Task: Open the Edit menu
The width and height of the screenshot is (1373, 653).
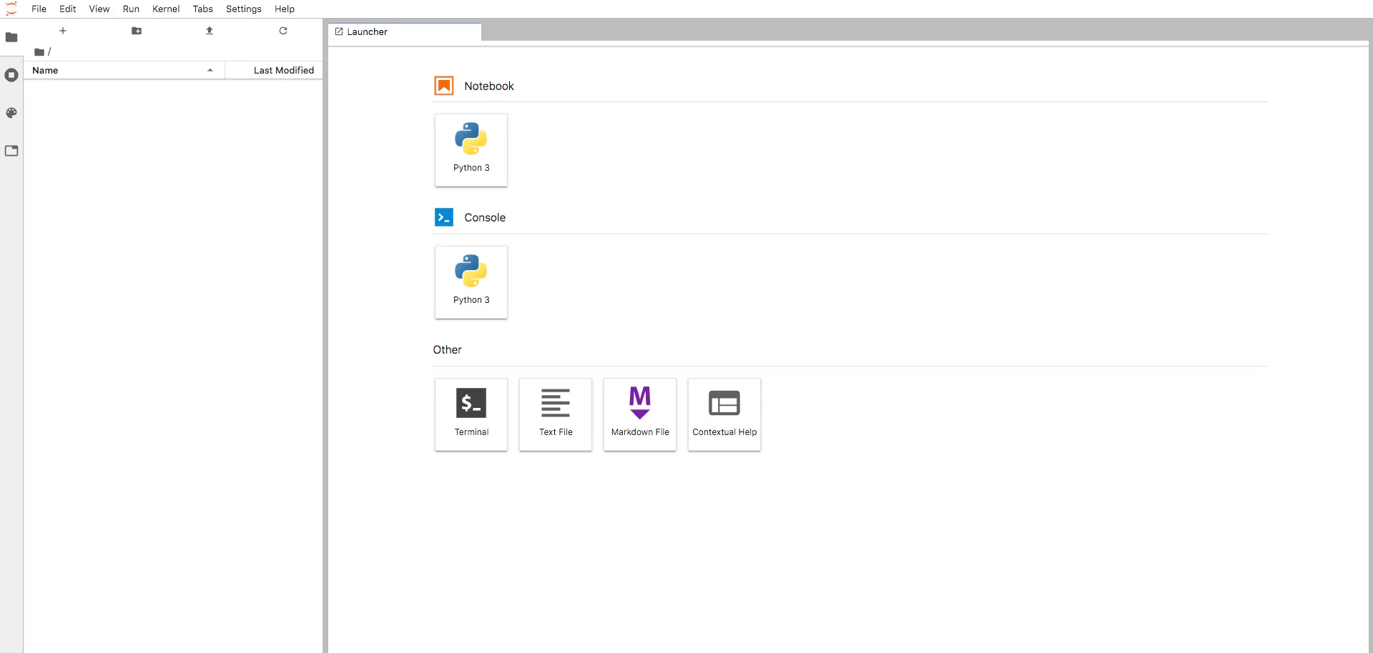Action: pos(68,9)
